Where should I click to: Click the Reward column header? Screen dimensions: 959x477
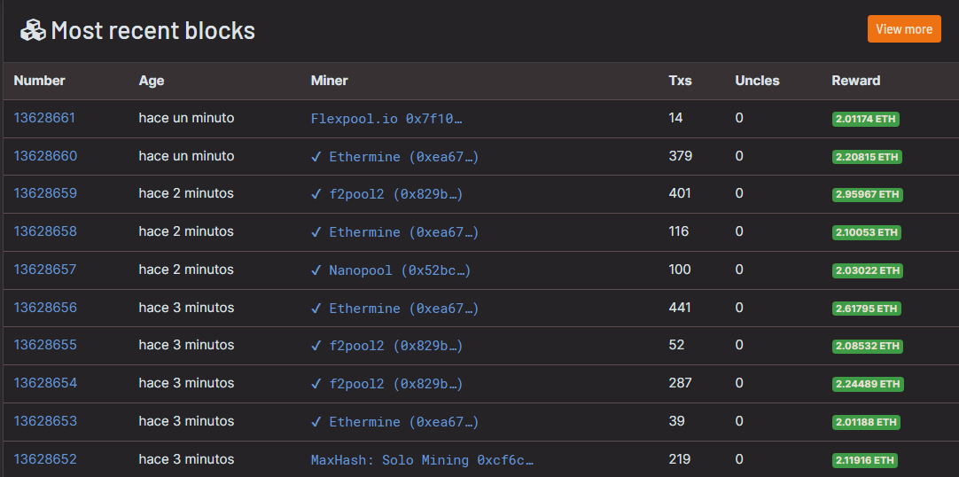point(855,81)
